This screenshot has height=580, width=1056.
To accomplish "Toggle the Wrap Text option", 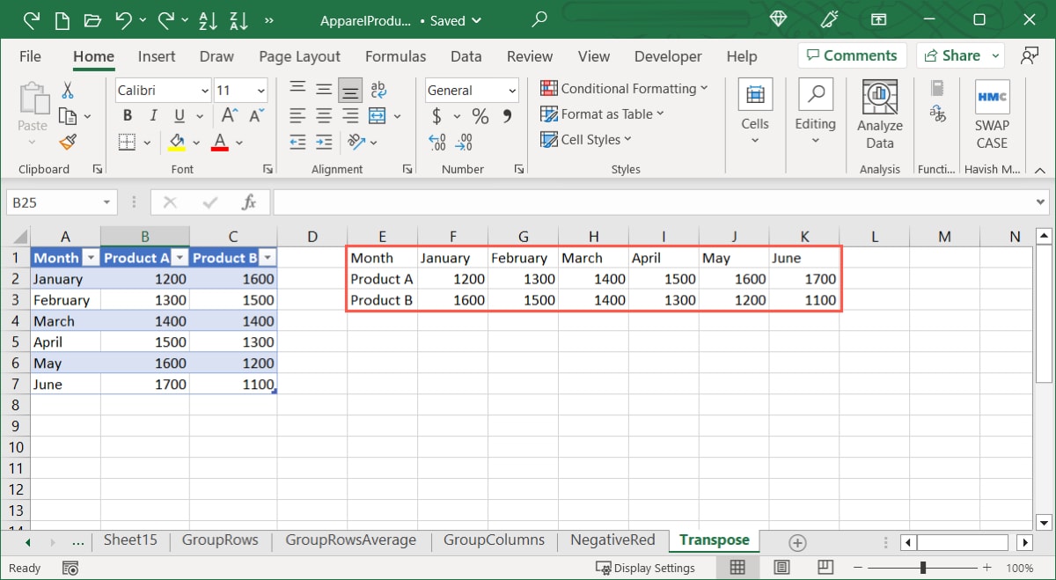I will click(x=378, y=89).
